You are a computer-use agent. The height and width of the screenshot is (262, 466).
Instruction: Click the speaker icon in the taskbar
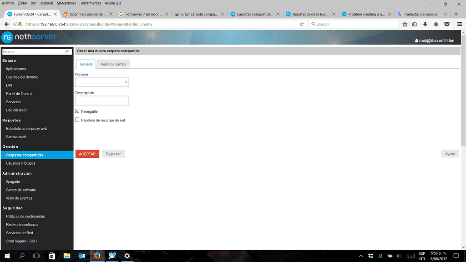(x=400, y=256)
